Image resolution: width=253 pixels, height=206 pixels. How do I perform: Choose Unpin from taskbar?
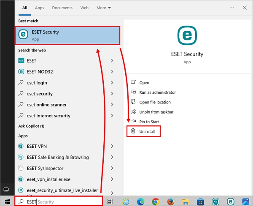(156, 112)
